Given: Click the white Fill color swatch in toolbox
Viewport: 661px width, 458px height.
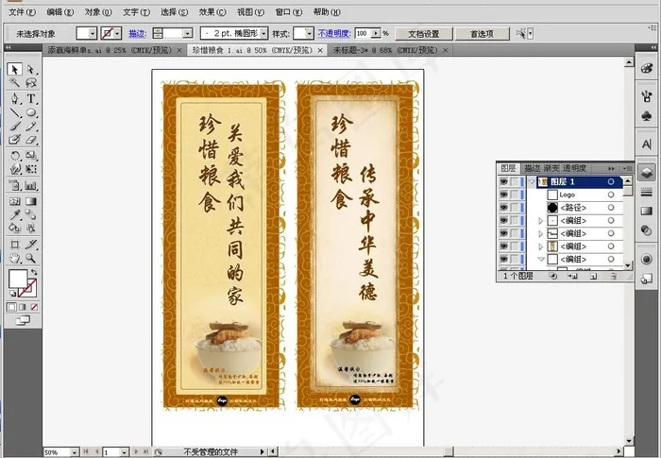Looking at the screenshot, I should pos(17,278).
